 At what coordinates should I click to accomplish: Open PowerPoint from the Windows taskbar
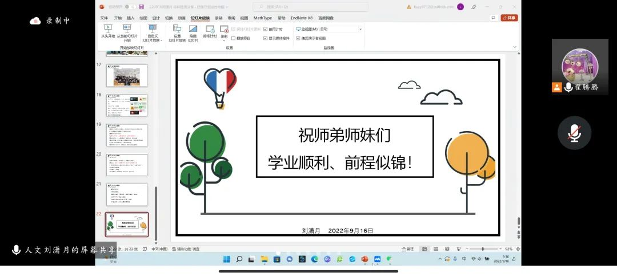[364, 259]
